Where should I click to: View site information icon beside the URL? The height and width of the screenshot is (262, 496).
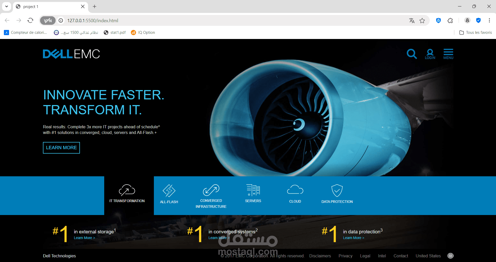(x=61, y=21)
